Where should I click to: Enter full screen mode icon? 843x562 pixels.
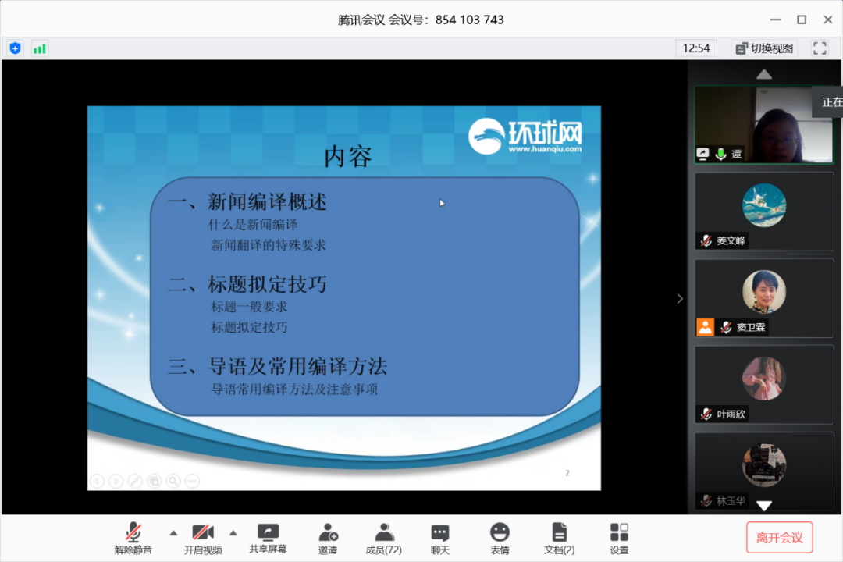point(820,48)
